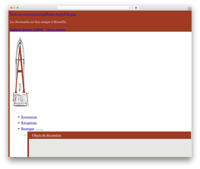Click the yellow minimize window button
Viewport: 200px width, 169px height.
tap(14, 8)
